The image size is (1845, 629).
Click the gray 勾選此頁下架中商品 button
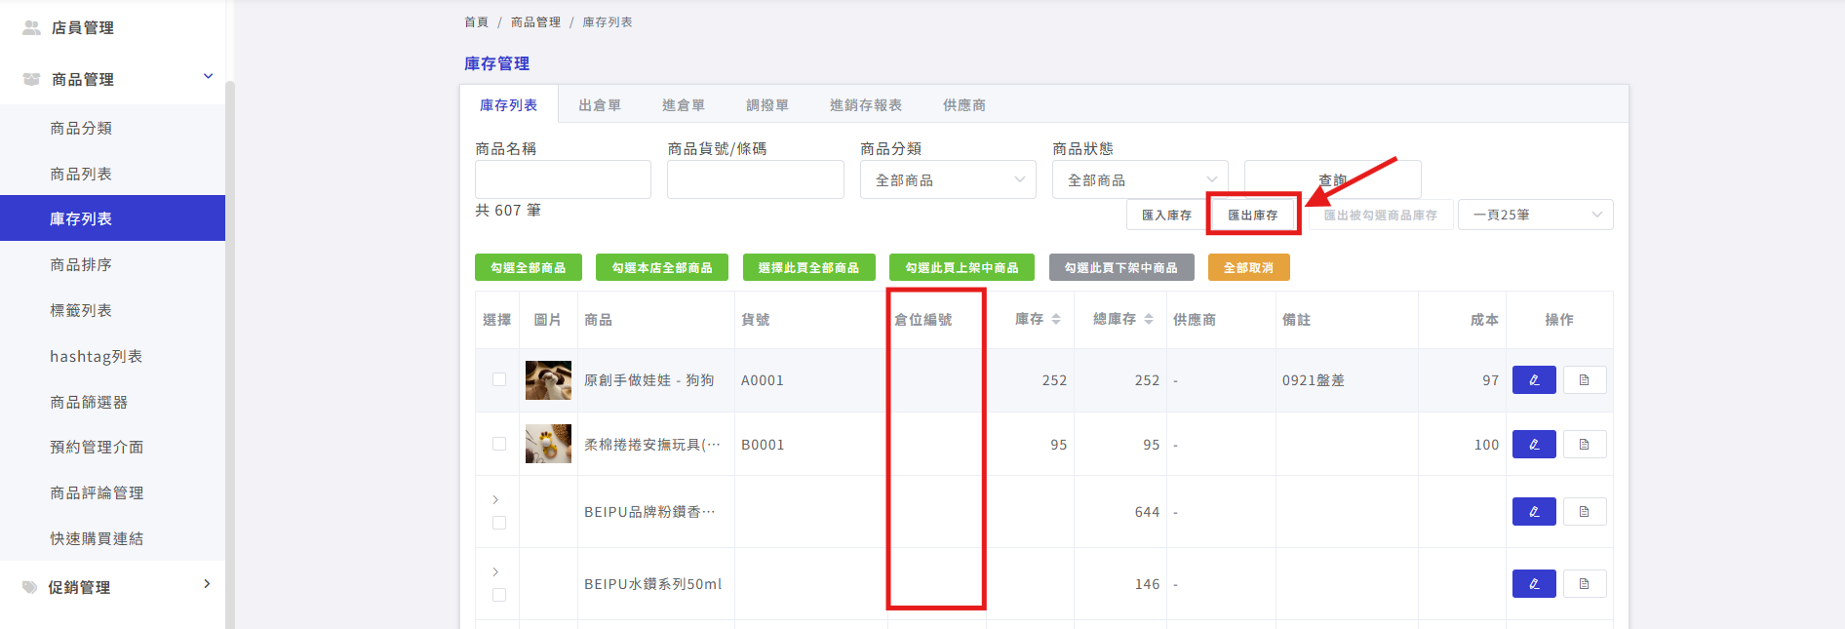(1121, 267)
